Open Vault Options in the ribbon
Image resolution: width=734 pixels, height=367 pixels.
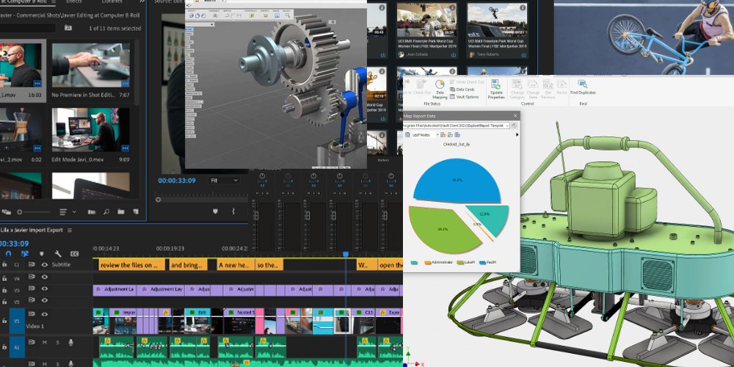pos(466,97)
